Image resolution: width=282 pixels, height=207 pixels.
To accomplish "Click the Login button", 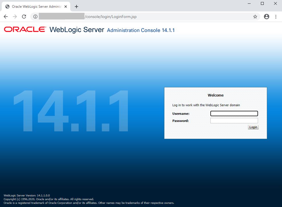I will click(x=253, y=127).
